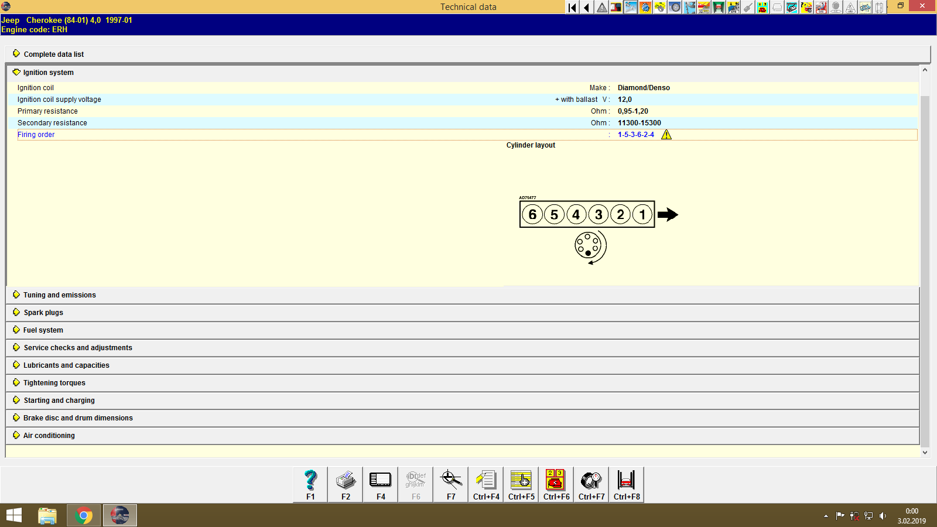
Task: Click the scrollbar down arrow on the right
Action: pos(924,451)
